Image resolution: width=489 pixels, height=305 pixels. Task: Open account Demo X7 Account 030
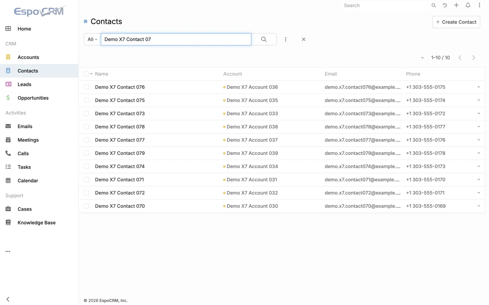point(252,206)
